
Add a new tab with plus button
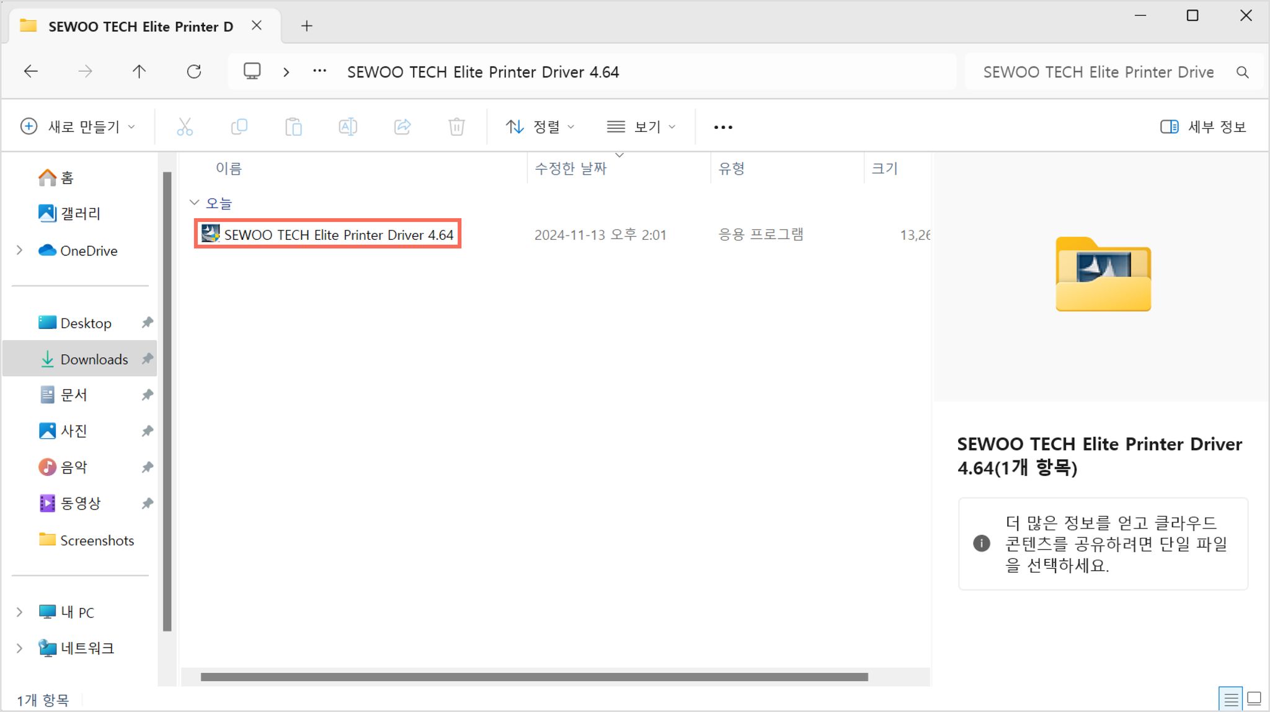pos(306,26)
